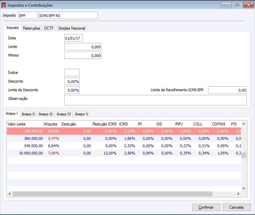Maximize the Impostos e Contribuições window
Image resolution: width=255 pixels, height=215 pixels.
click(x=237, y=5)
